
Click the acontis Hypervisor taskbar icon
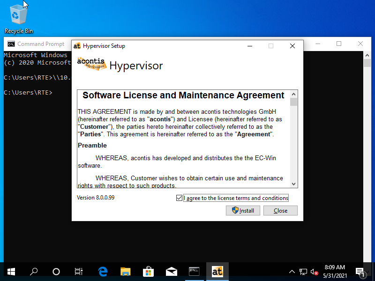217,272
